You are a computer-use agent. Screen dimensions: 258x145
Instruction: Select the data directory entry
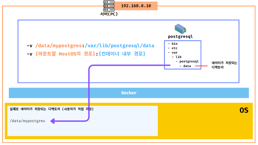185,66
